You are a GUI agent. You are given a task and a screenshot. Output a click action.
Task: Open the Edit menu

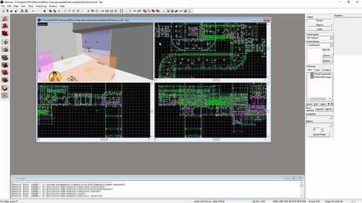(x=9, y=6)
